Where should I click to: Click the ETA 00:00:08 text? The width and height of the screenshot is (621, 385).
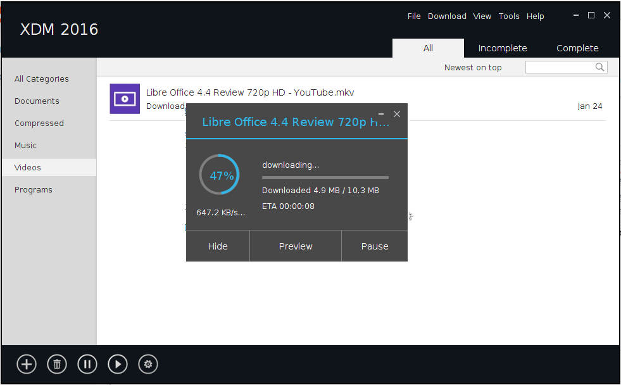click(x=288, y=206)
